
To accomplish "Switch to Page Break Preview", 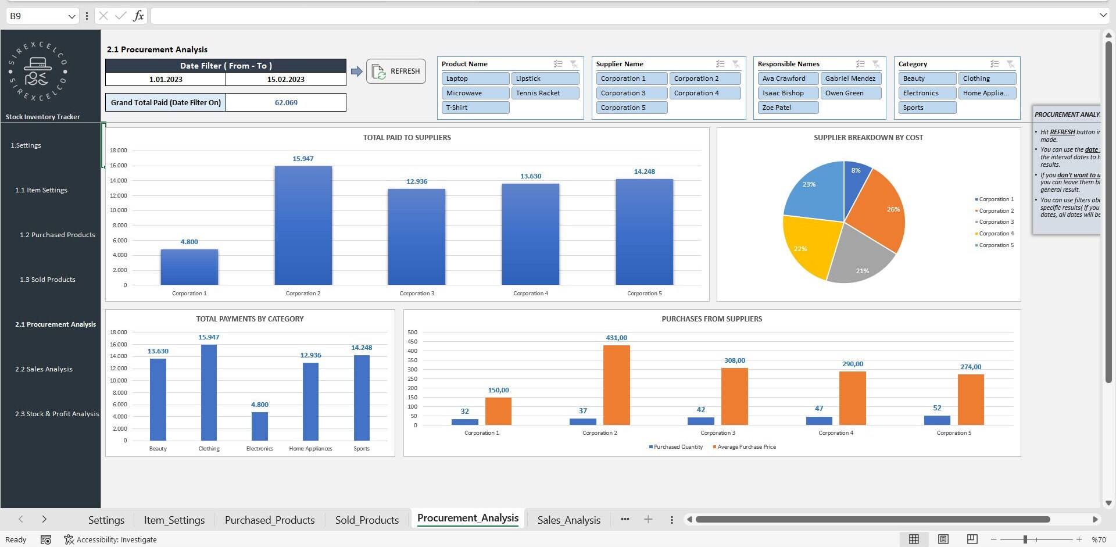I will click(x=972, y=539).
